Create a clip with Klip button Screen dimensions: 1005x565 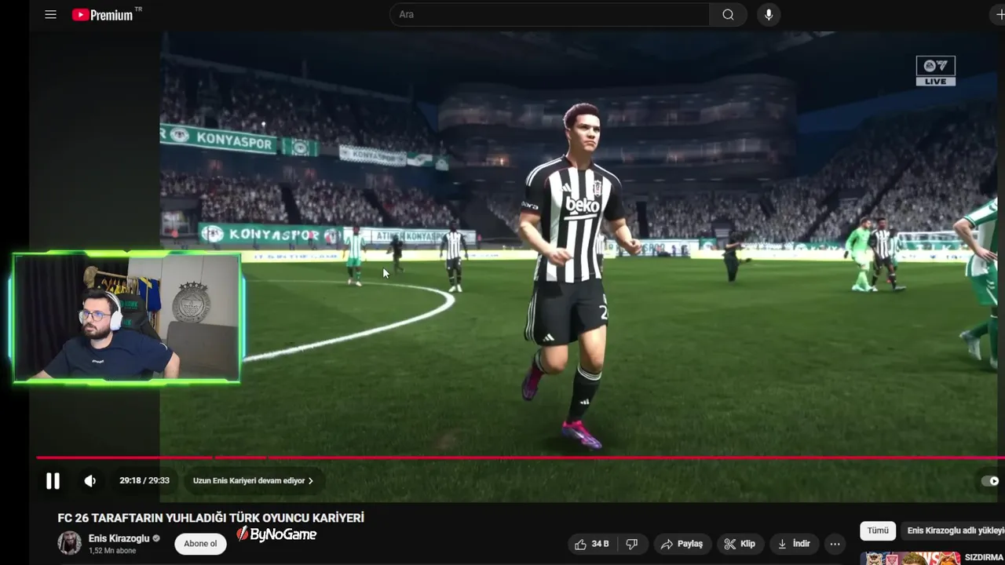740,544
